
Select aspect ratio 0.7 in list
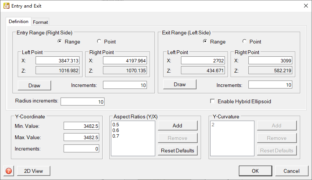115,136
